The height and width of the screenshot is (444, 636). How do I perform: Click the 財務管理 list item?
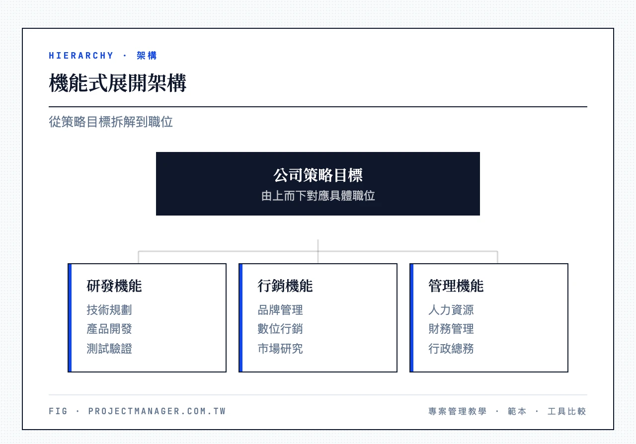pos(451,329)
